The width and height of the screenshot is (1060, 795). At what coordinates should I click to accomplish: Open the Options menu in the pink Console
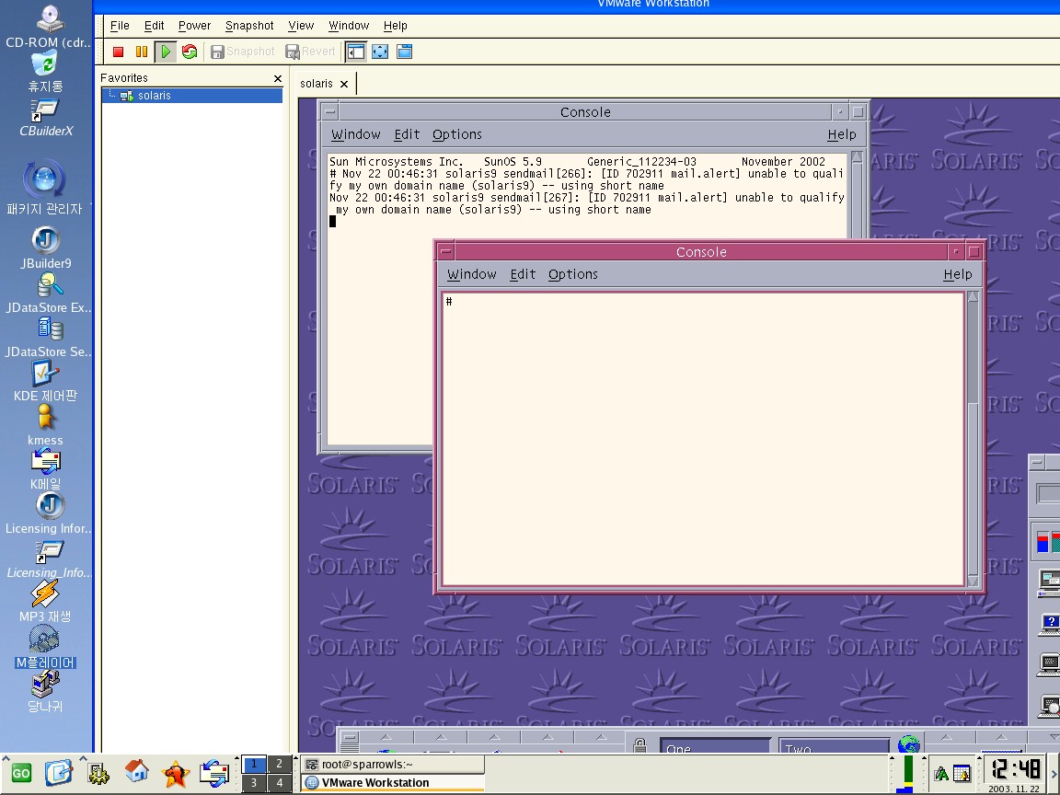[572, 274]
